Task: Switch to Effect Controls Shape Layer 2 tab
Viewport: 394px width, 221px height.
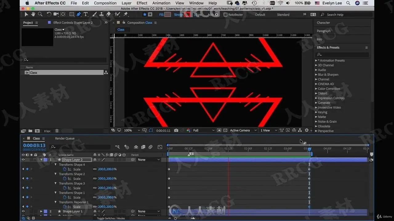Action: click(x=73, y=23)
